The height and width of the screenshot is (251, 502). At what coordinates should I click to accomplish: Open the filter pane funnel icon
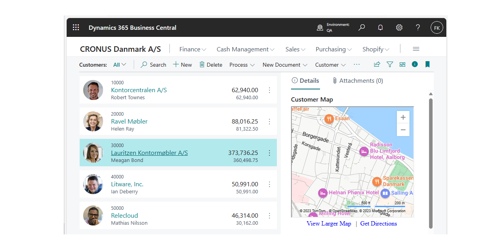pyautogui.click(x=389, y=64)
